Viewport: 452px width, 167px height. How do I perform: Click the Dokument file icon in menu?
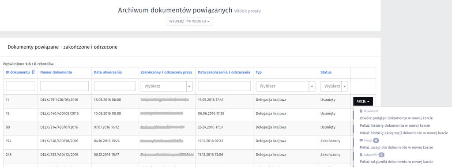361,111
